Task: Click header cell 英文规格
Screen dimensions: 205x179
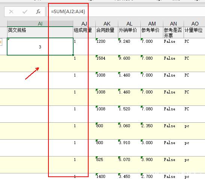Action: tap(40, 32)
